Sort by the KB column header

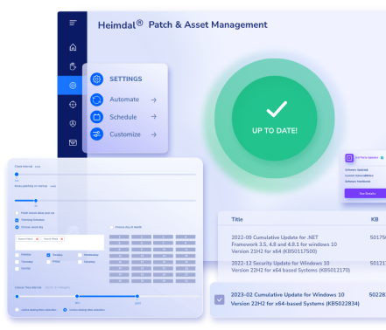(x=375, y=219)
